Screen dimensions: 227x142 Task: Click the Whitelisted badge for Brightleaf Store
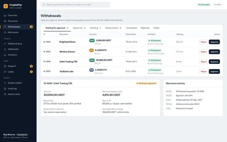[x=155, y=40]
